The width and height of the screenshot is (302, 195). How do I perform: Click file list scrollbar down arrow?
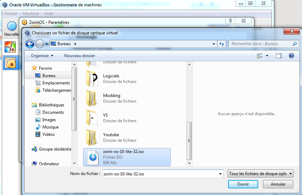click(x=189, y=163)
